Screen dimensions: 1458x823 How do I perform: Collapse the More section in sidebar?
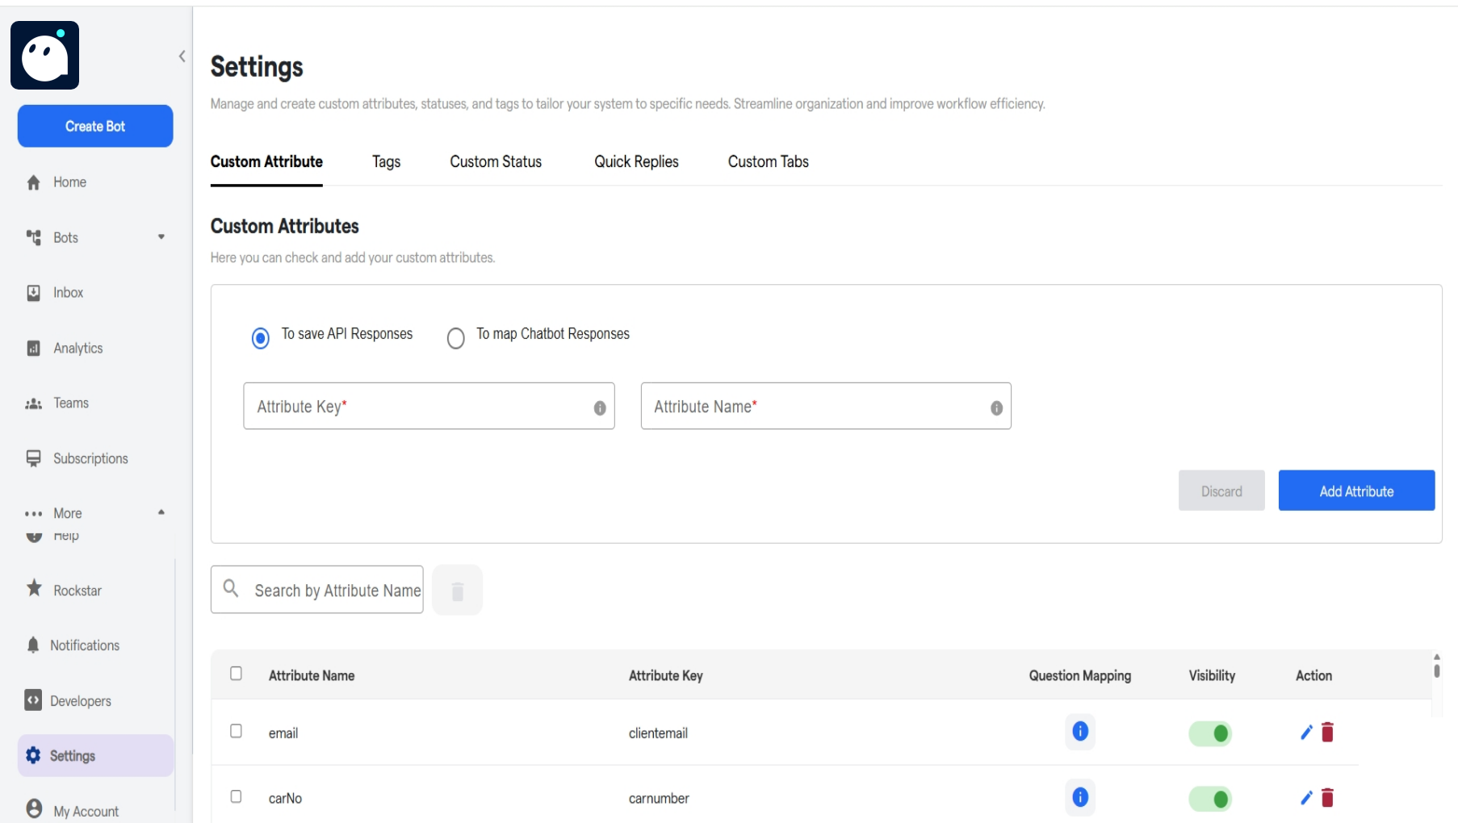point(161,512)
